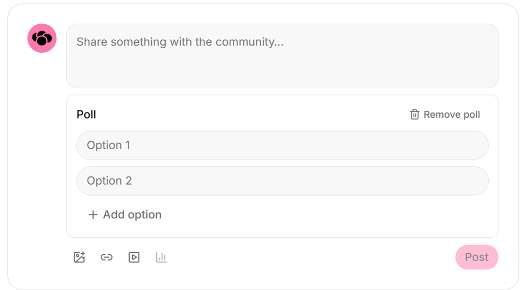
Task: Click the Remove poll text
Action: click(x=452, y=115)
